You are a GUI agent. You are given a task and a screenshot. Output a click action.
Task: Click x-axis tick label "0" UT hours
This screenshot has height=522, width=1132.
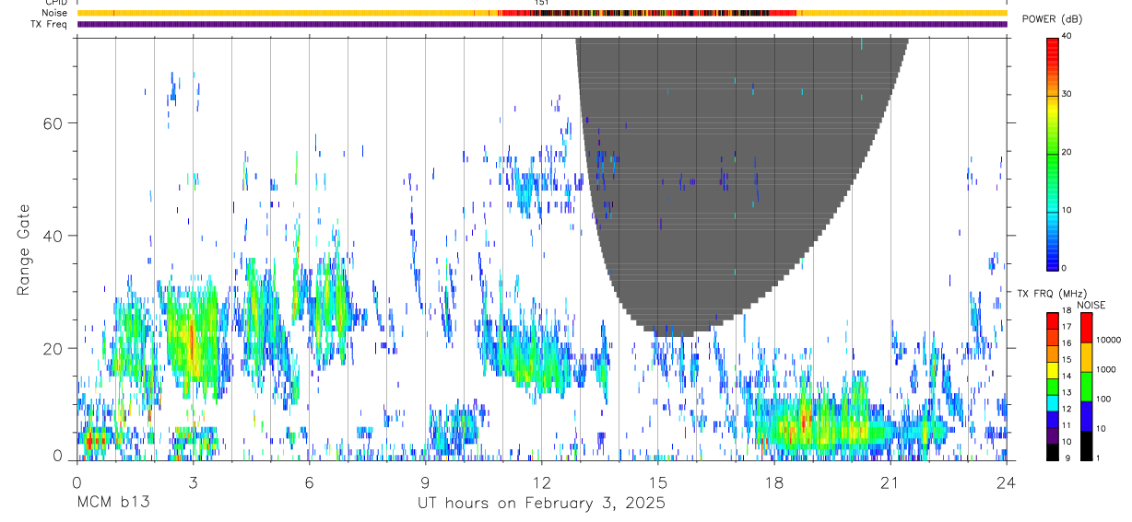[x=77, y=482]
